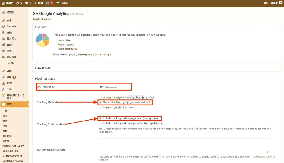
Task: Expand the How to Use panel
Action: pyautogui.click(x=157, y=68)
